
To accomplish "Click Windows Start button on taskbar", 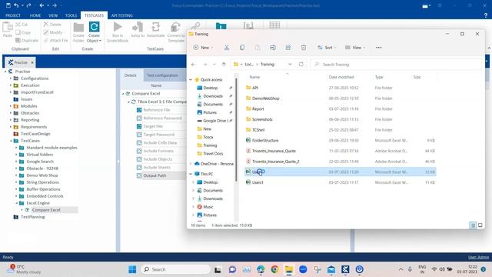I will pyautogui.click(x=132, y=269).
